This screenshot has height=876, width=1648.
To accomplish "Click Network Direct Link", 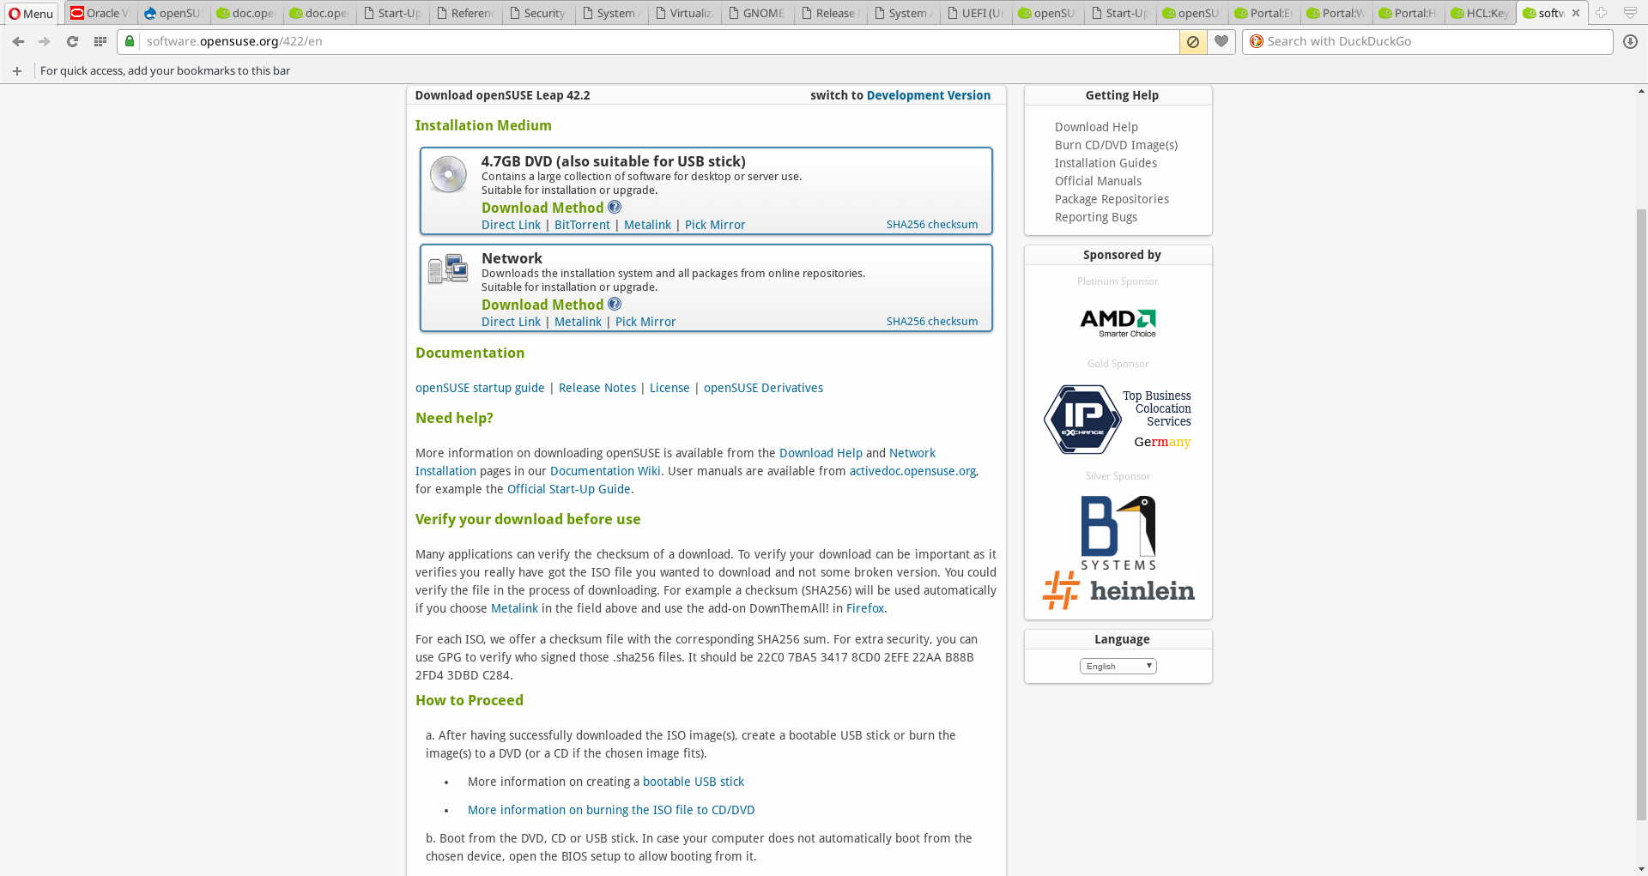I will coord(511,322).
